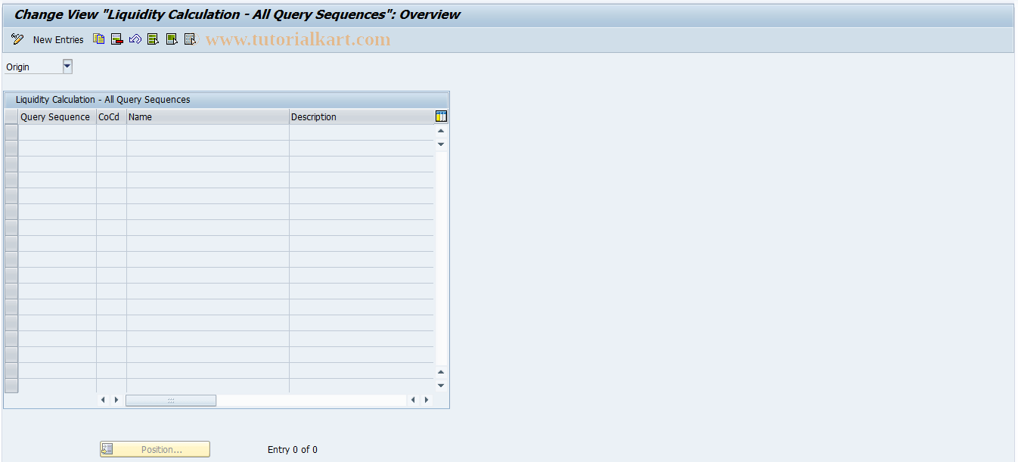Click the Copy As toolbar icon
The height and width of the screenshot is (462, 1018).
[x=98, y=39]
